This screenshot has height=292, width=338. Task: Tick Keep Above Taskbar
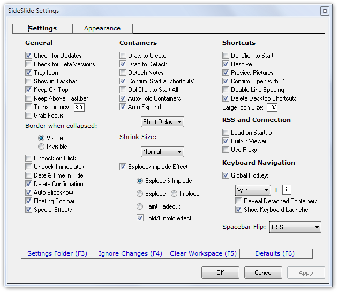pos(28,98)
